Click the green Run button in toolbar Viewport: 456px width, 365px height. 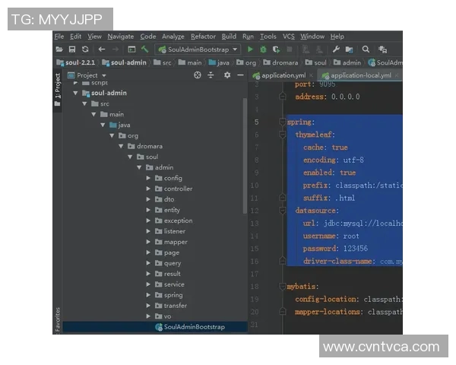coord(250,49)
